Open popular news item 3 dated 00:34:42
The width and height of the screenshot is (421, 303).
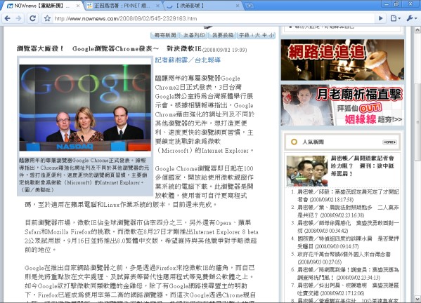coord(348,227)
